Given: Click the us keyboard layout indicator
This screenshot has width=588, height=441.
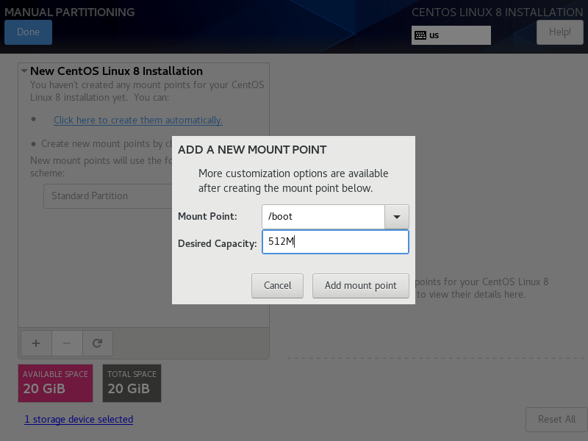Looking at the screenshot, I should click(x=451, y=35).
